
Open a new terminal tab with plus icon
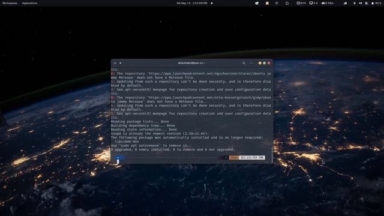[115, 63]
